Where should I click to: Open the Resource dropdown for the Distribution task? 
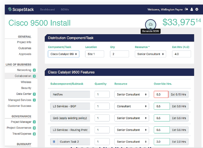click(x=150, y=54)
